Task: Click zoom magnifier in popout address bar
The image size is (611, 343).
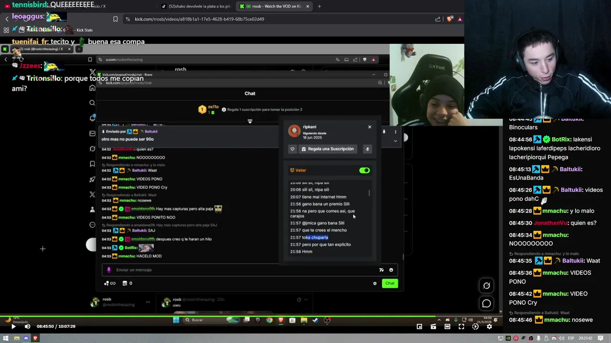Action: point(380,82)
